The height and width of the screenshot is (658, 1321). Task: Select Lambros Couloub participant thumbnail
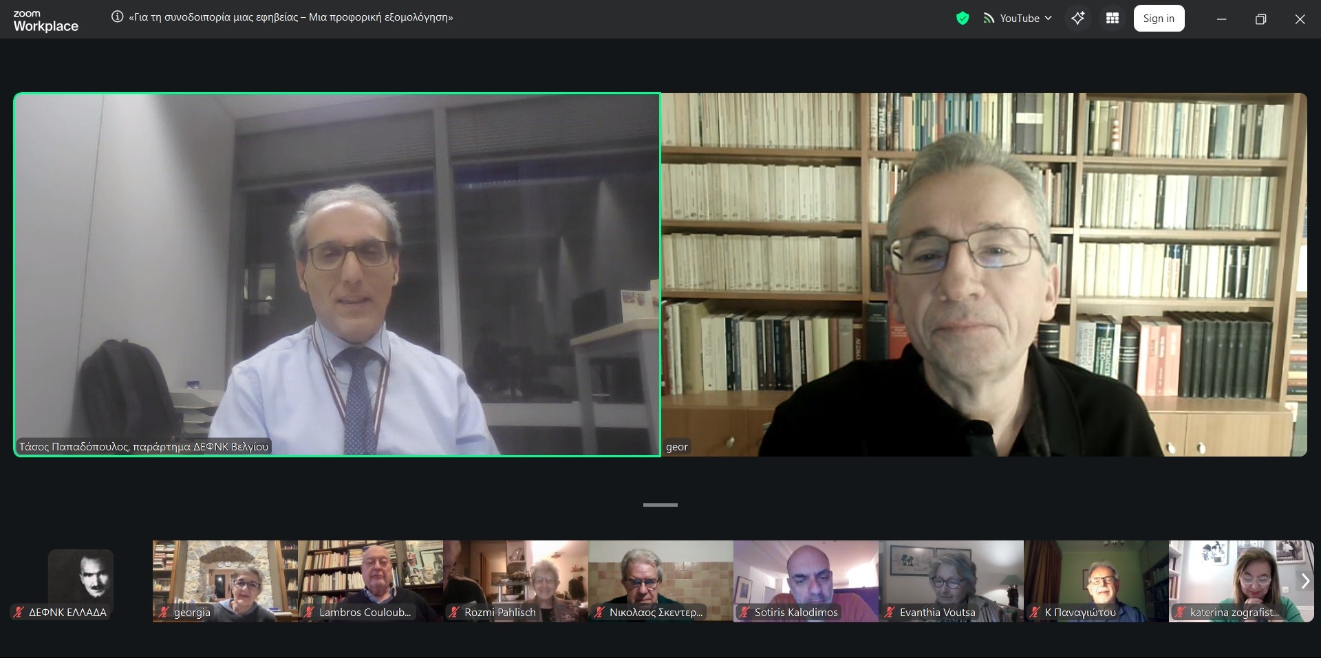tap(371, 581)
